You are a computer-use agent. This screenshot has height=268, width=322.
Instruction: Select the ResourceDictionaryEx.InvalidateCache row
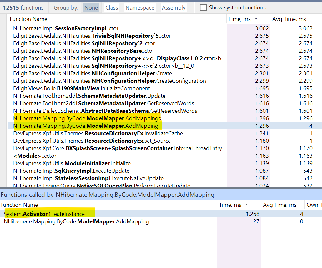pos(165,133)
